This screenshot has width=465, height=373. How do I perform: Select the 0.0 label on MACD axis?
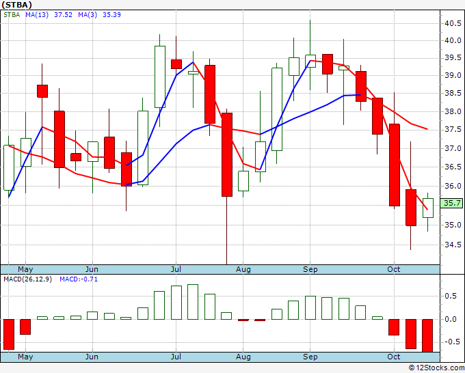tap(451, 320)
